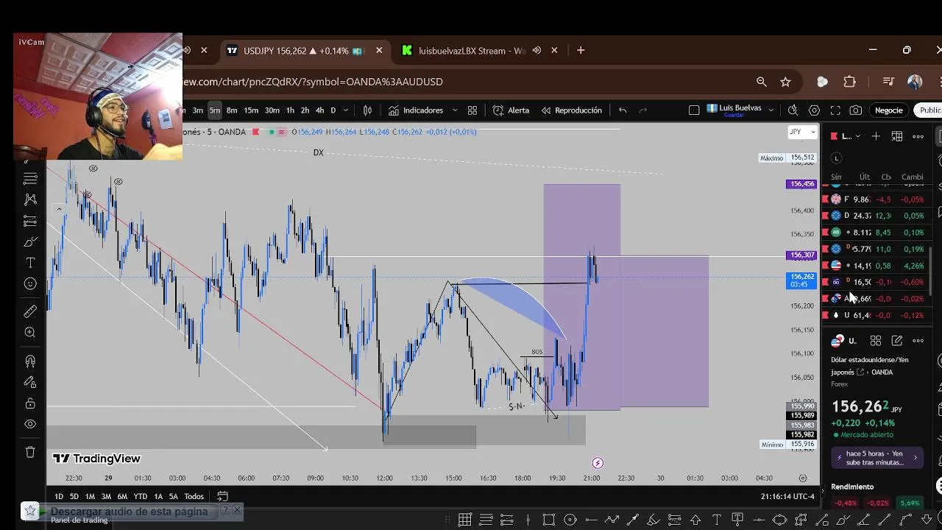
Task: Select the Ruler measure tool
Action: 30,311
